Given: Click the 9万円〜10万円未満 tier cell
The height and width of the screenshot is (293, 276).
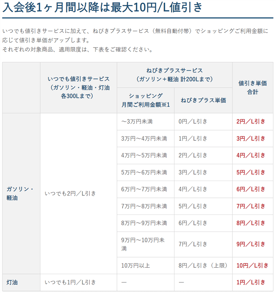Looking at the screenshot, I should point(143,244).
